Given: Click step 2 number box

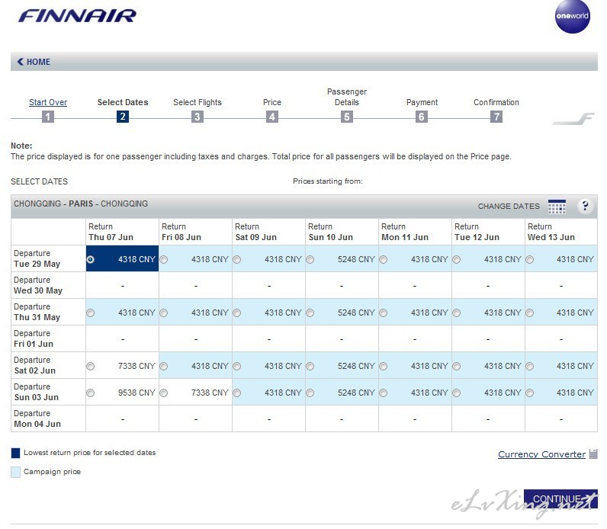Looking at the screenshot, I should click(x=123, y=117).
